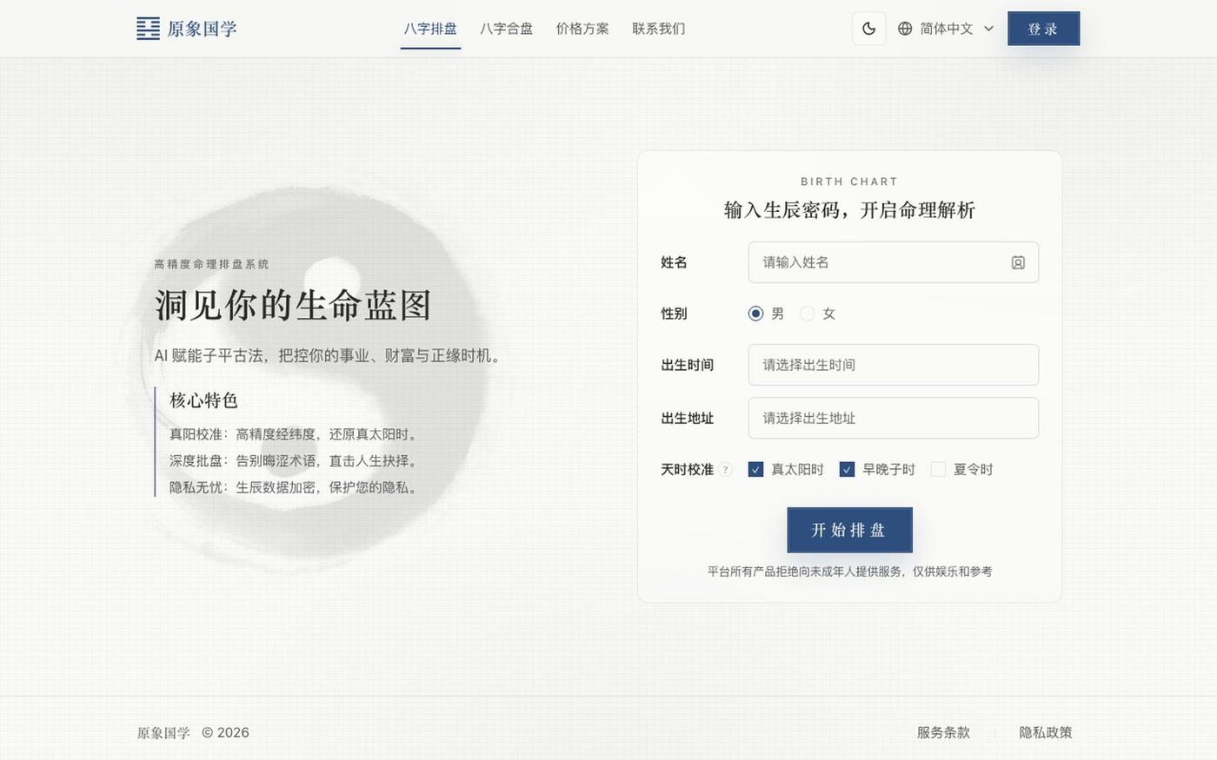Click the 开始排盘 button
1217x760 pixels.
tap(849, 530)
